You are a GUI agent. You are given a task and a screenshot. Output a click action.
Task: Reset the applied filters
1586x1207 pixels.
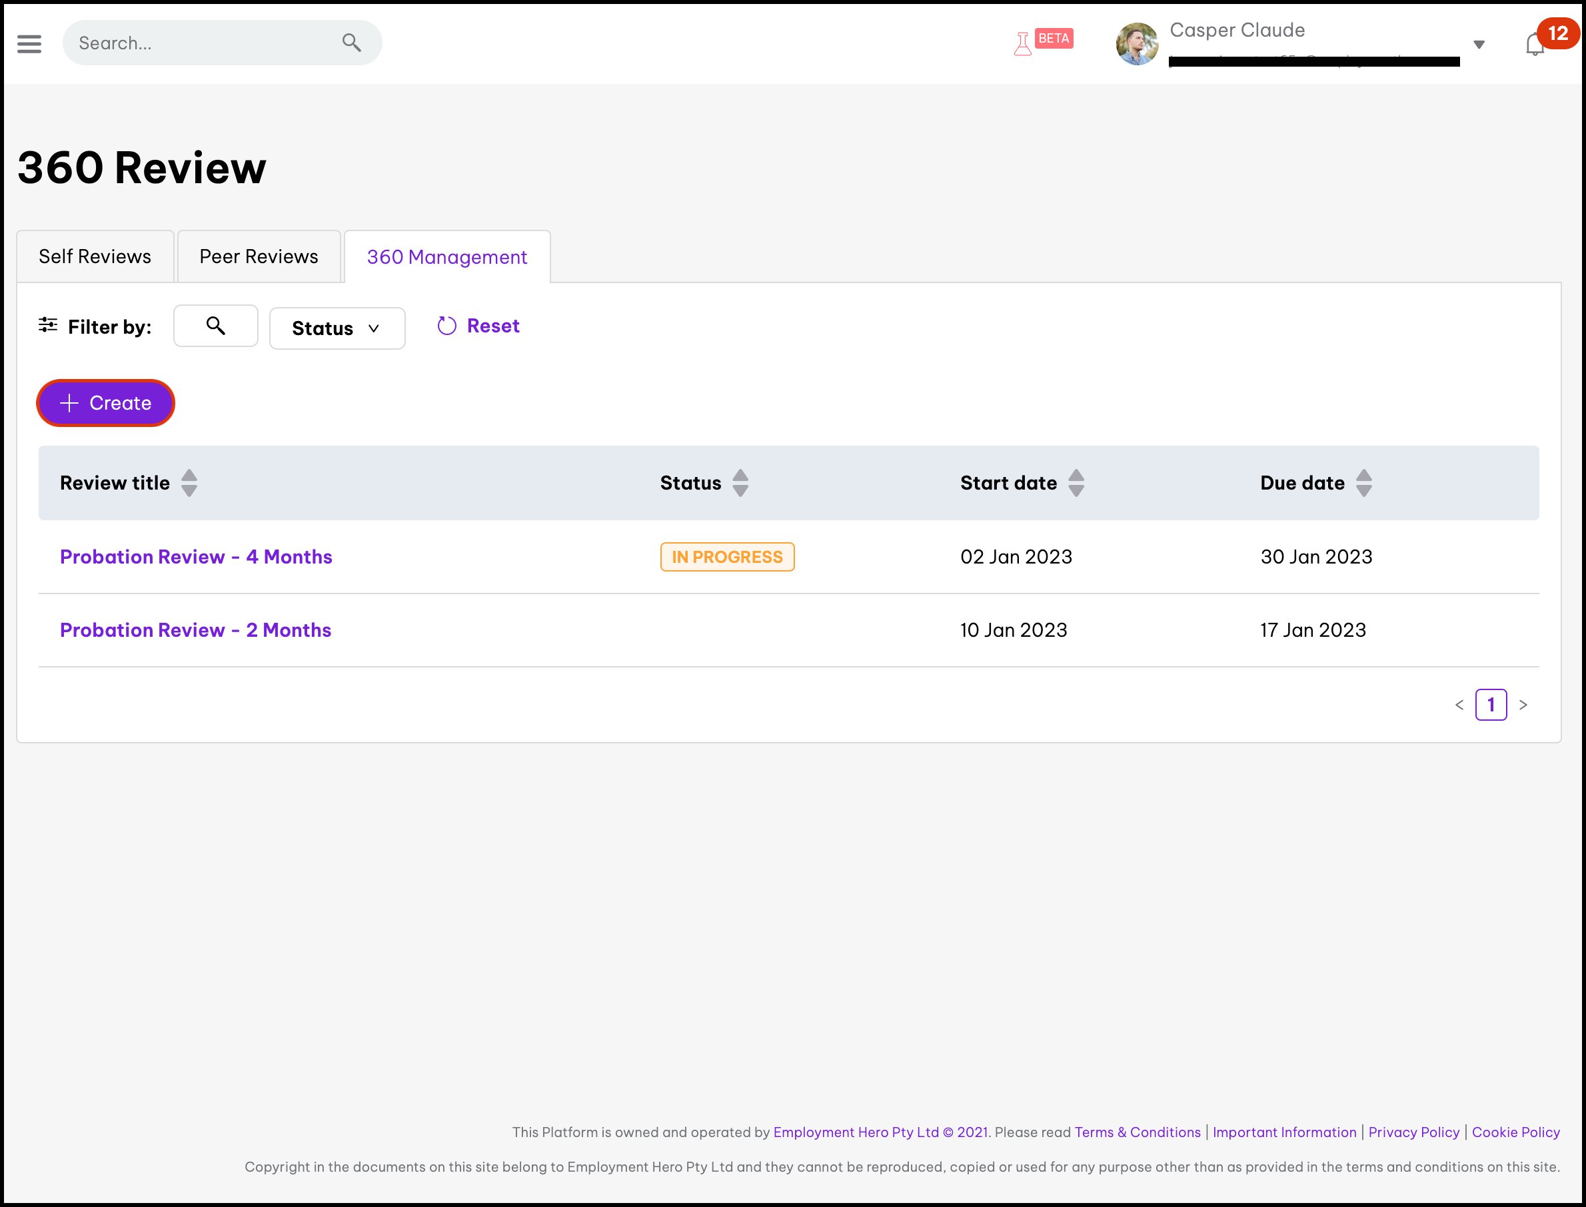tap(478, 326)
